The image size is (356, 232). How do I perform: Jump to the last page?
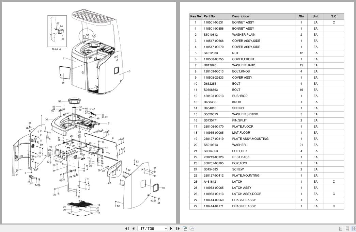point(178,229)
